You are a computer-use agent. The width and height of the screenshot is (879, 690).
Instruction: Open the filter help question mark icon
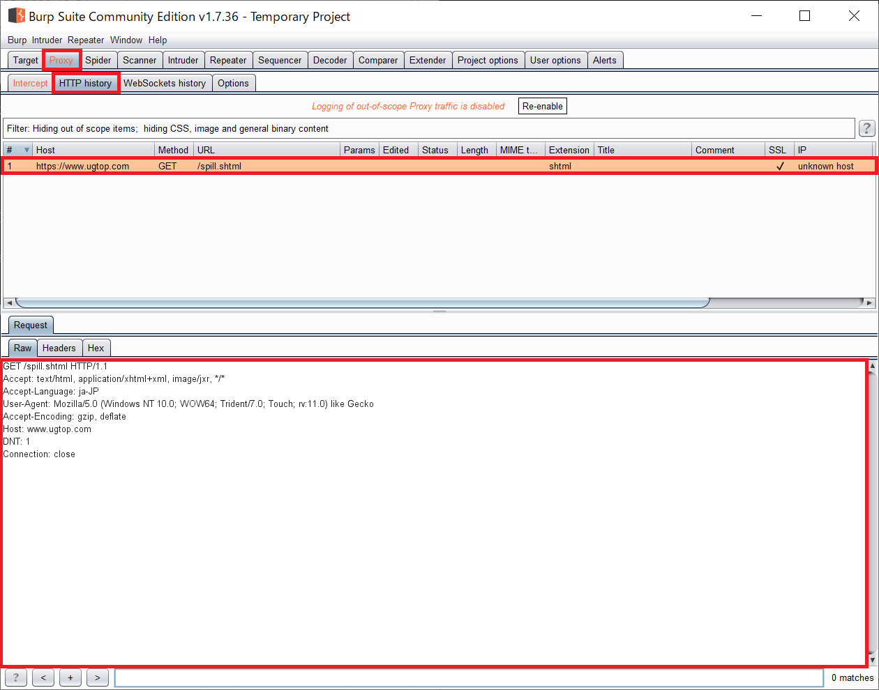(x=866, y=128)
